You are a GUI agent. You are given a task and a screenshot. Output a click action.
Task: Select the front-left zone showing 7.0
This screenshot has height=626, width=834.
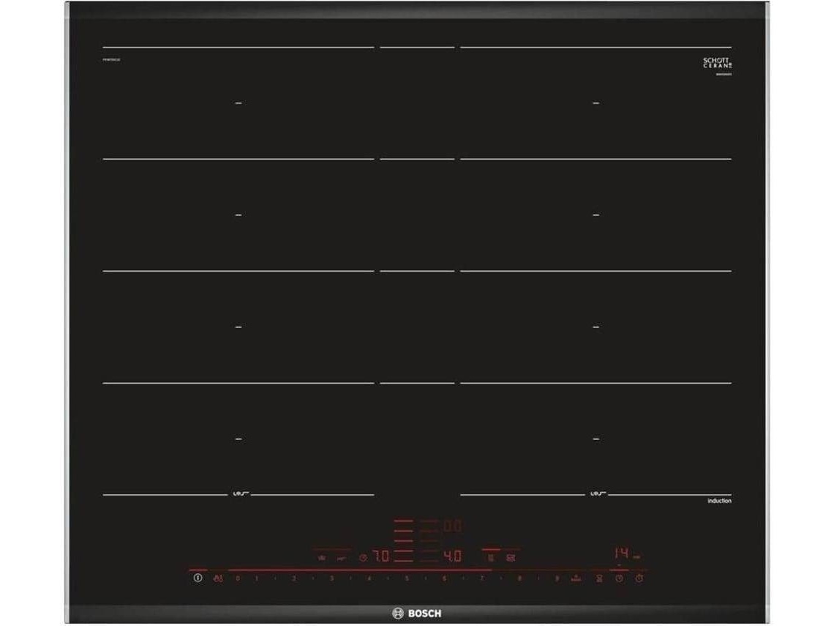coord(381,556)
